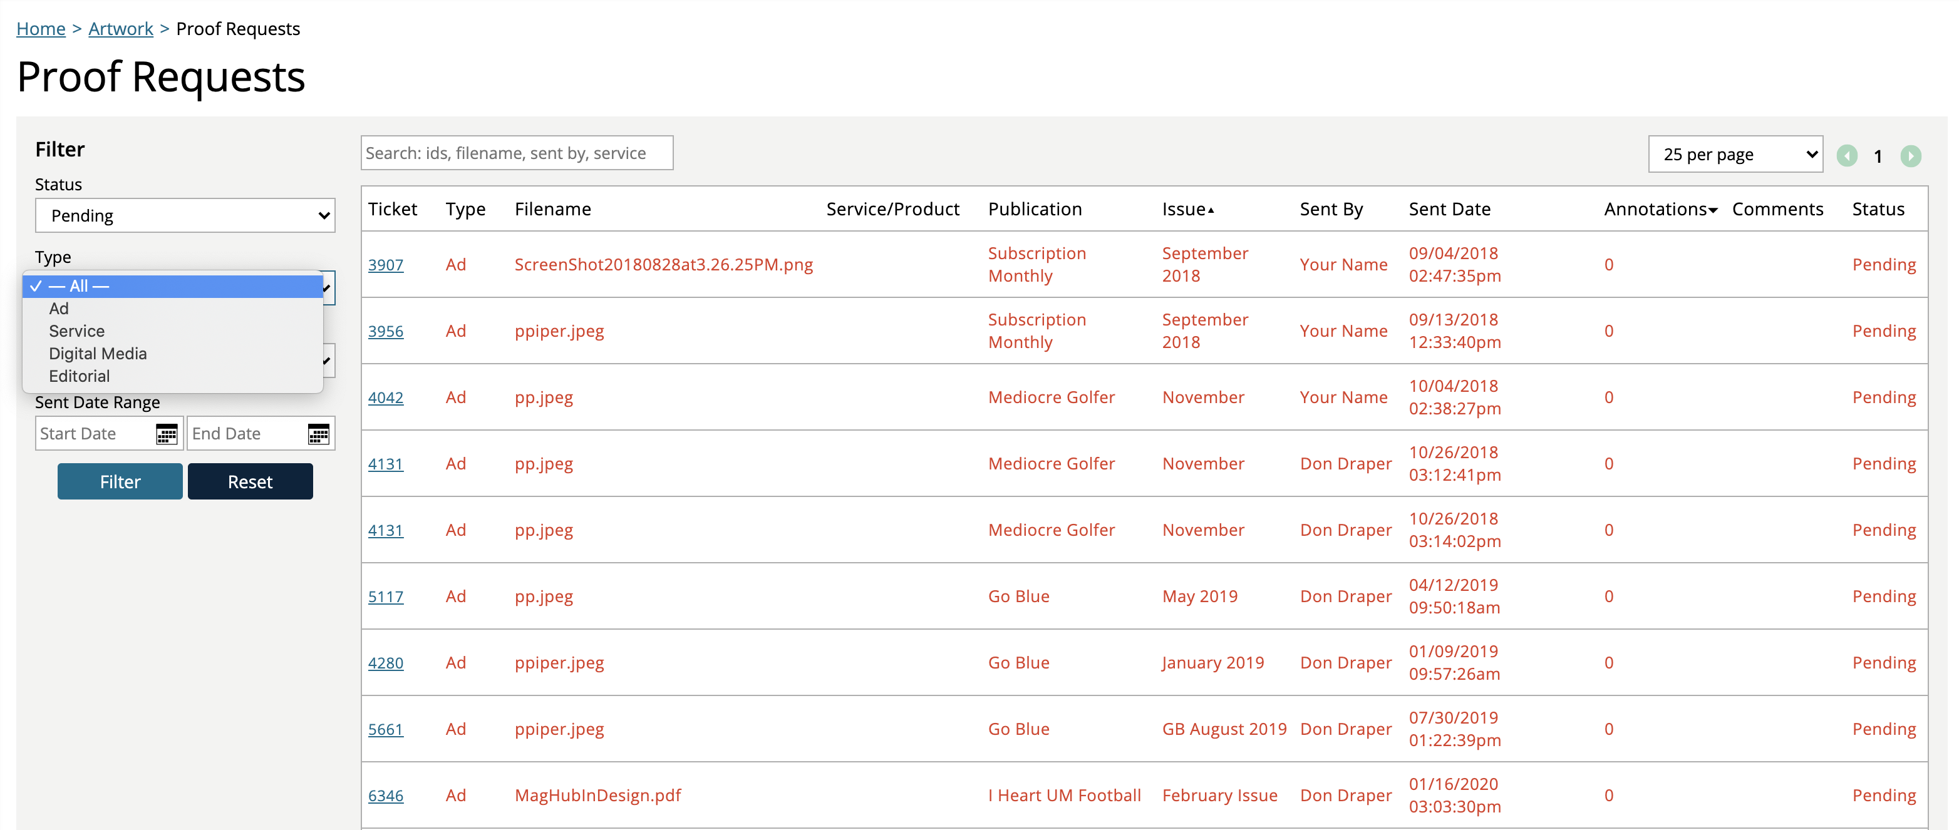Select 'Ad' from the Type dropdown list
The image size is (1959, 830).
coord(59,309)
